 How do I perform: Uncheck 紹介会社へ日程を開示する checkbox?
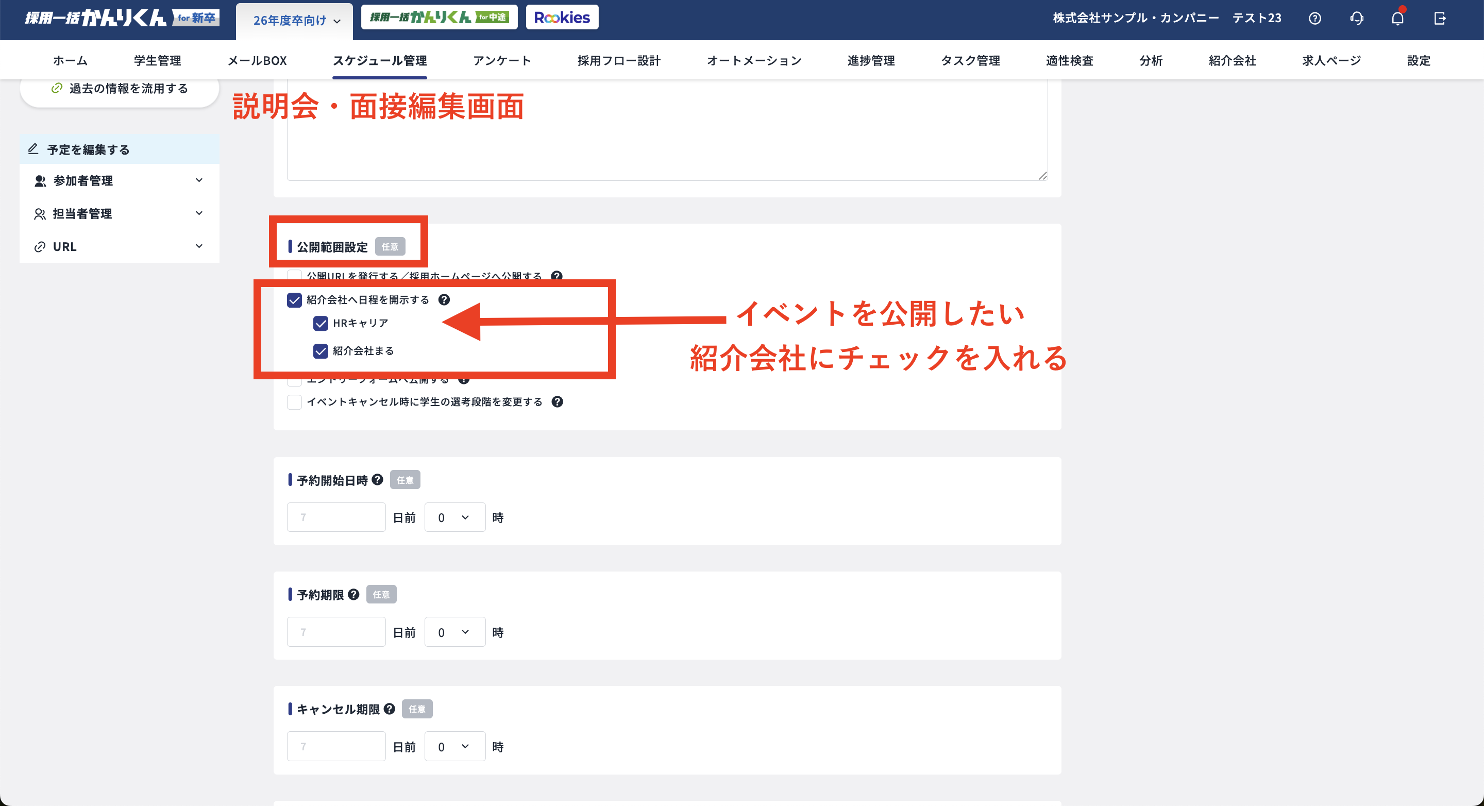(x=294, y=300)
